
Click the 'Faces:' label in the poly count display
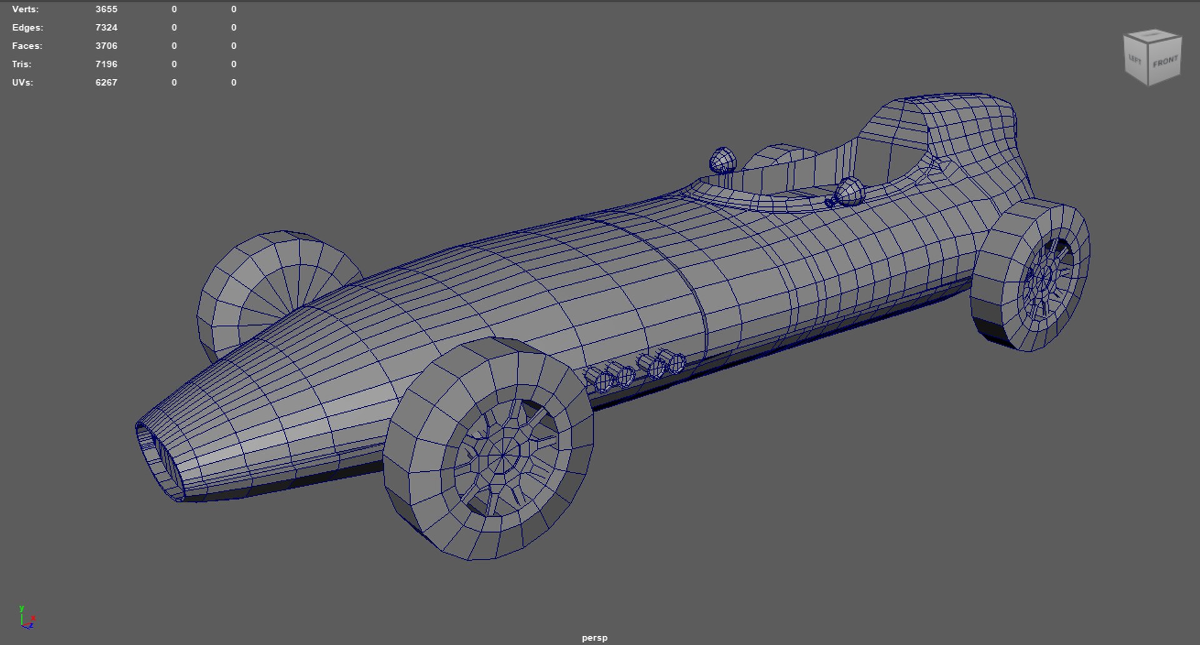pos(27,46)
